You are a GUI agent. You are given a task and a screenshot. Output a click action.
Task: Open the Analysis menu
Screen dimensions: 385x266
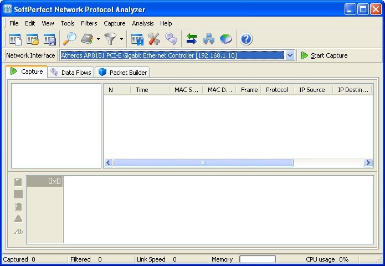point(143,23)
